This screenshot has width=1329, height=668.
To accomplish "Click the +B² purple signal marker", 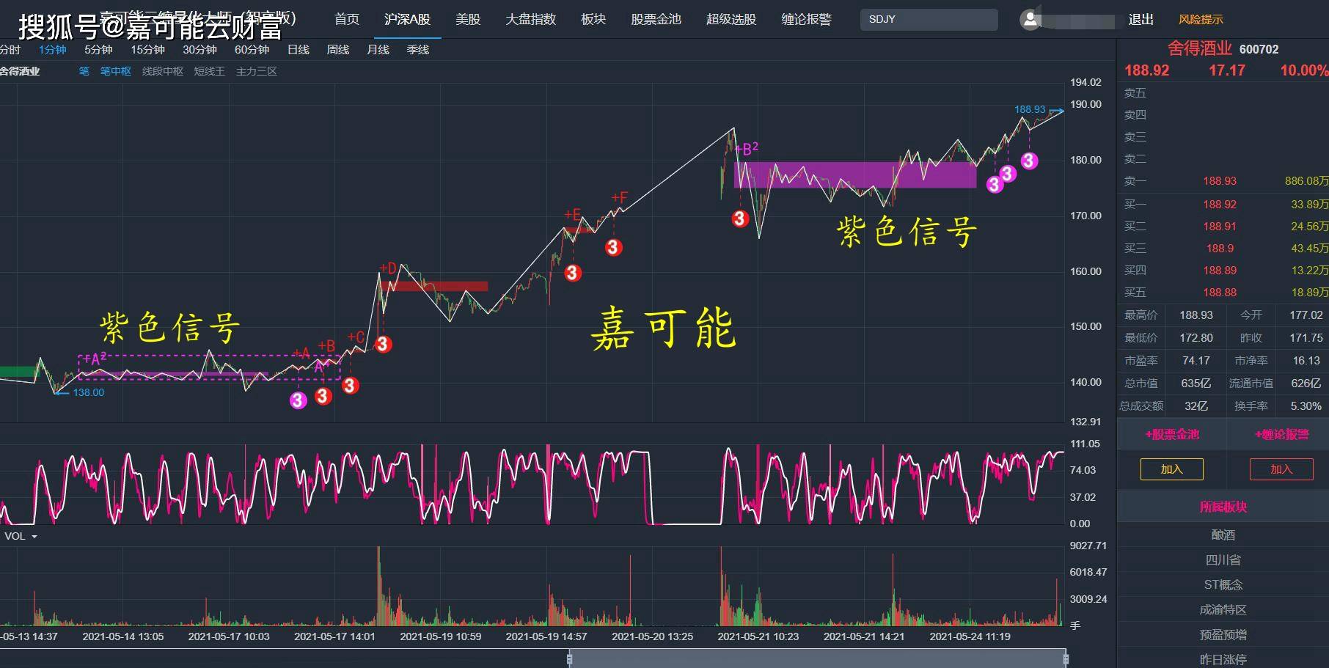I will click(x=747, y=149).
